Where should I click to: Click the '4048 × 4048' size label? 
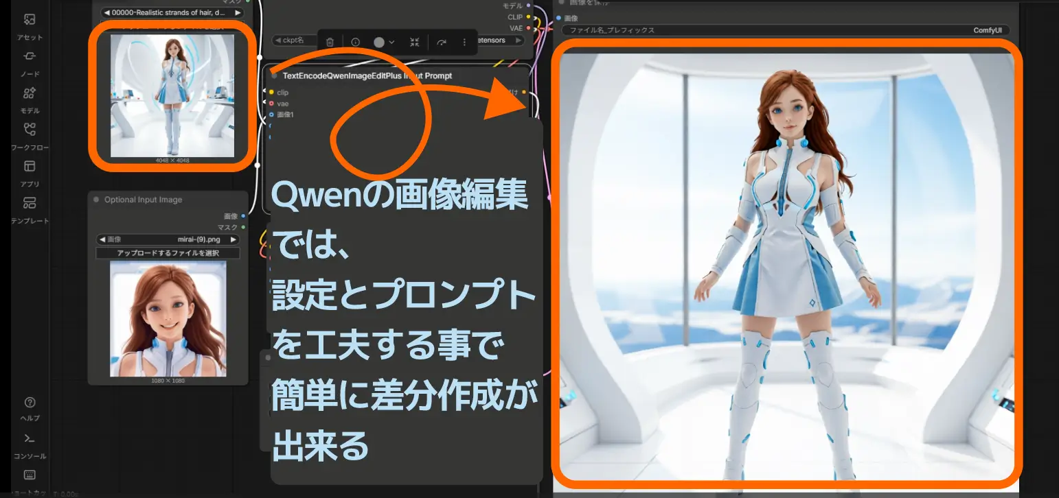(x=172, y=161)
